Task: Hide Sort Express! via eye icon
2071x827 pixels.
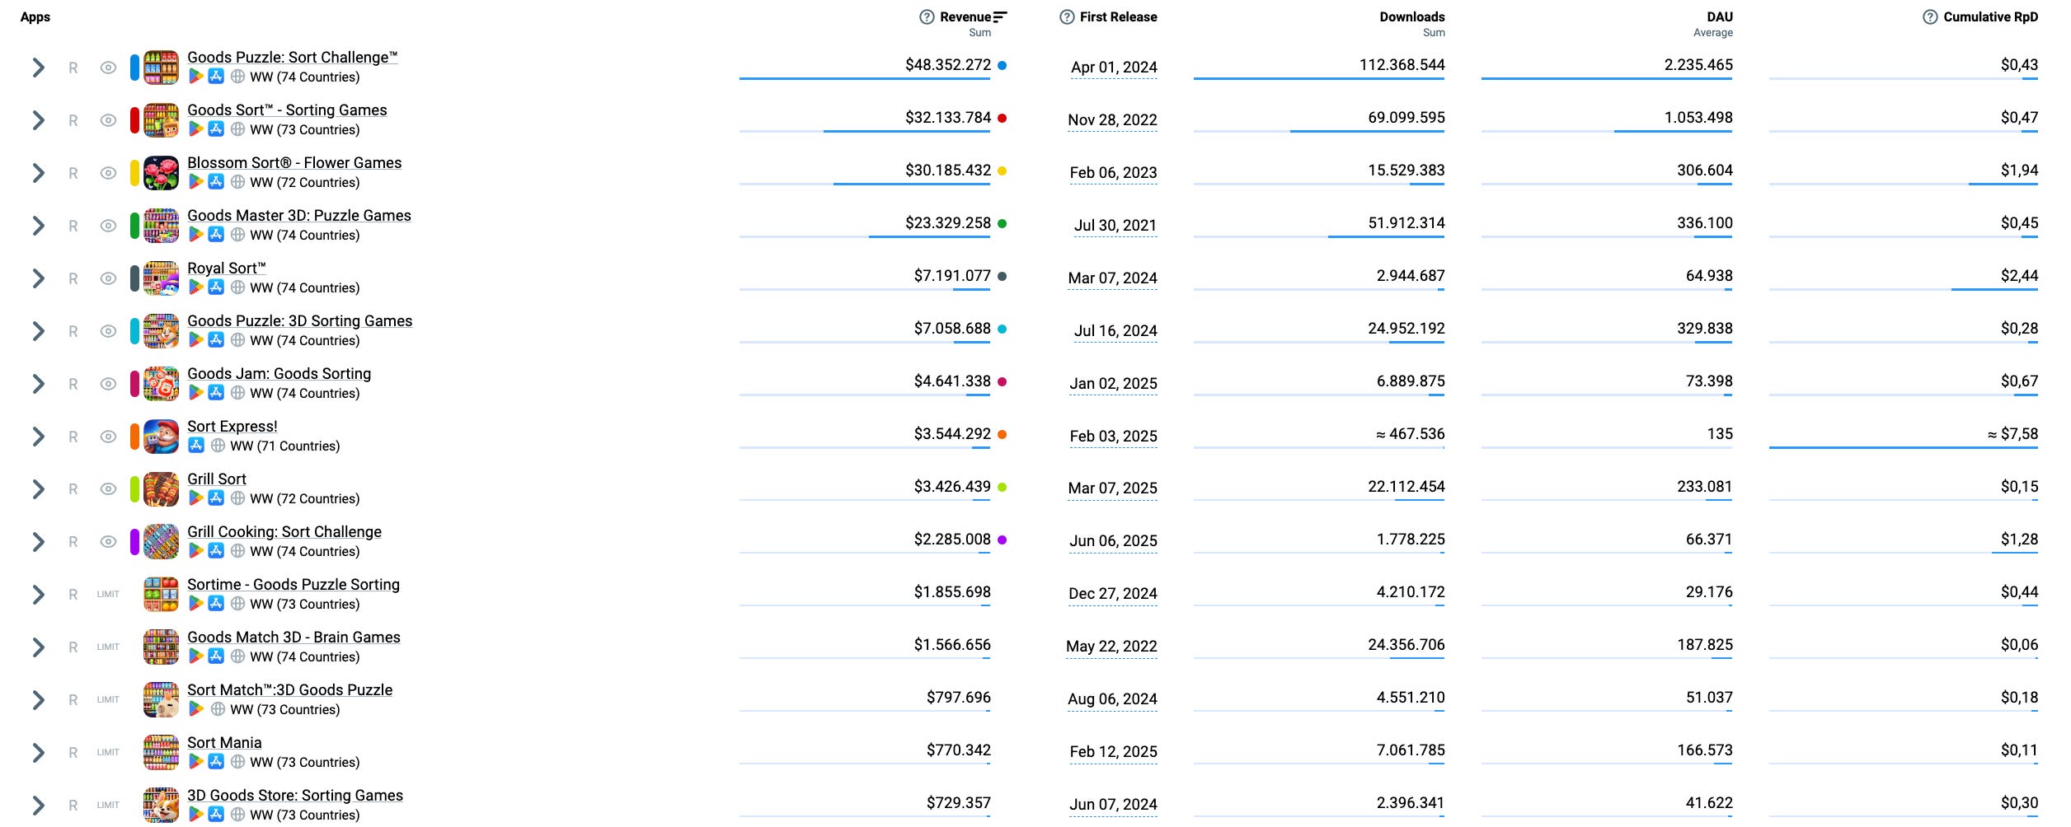Action: tap(108, 437)
